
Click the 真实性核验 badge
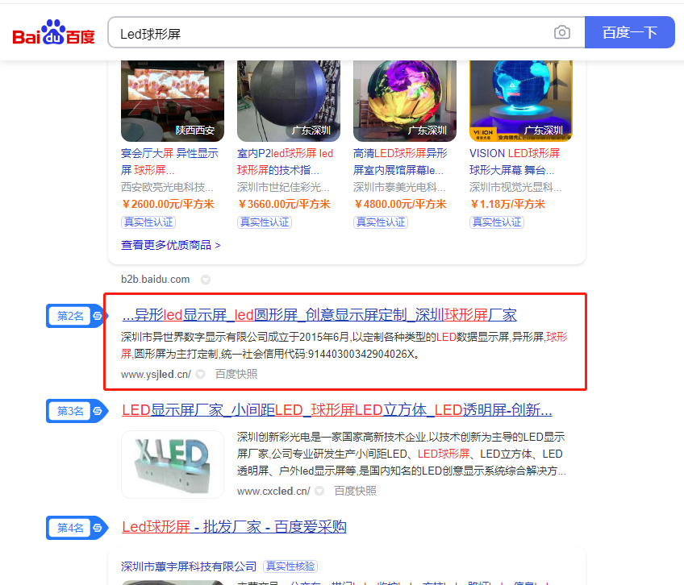click(x=290, y=566)
